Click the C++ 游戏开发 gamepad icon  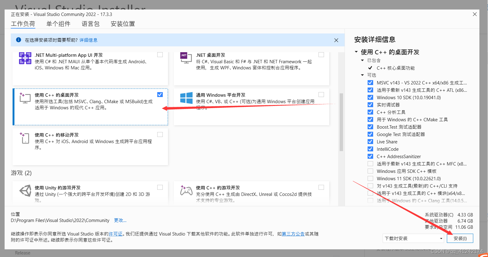[x=186, y=191]
